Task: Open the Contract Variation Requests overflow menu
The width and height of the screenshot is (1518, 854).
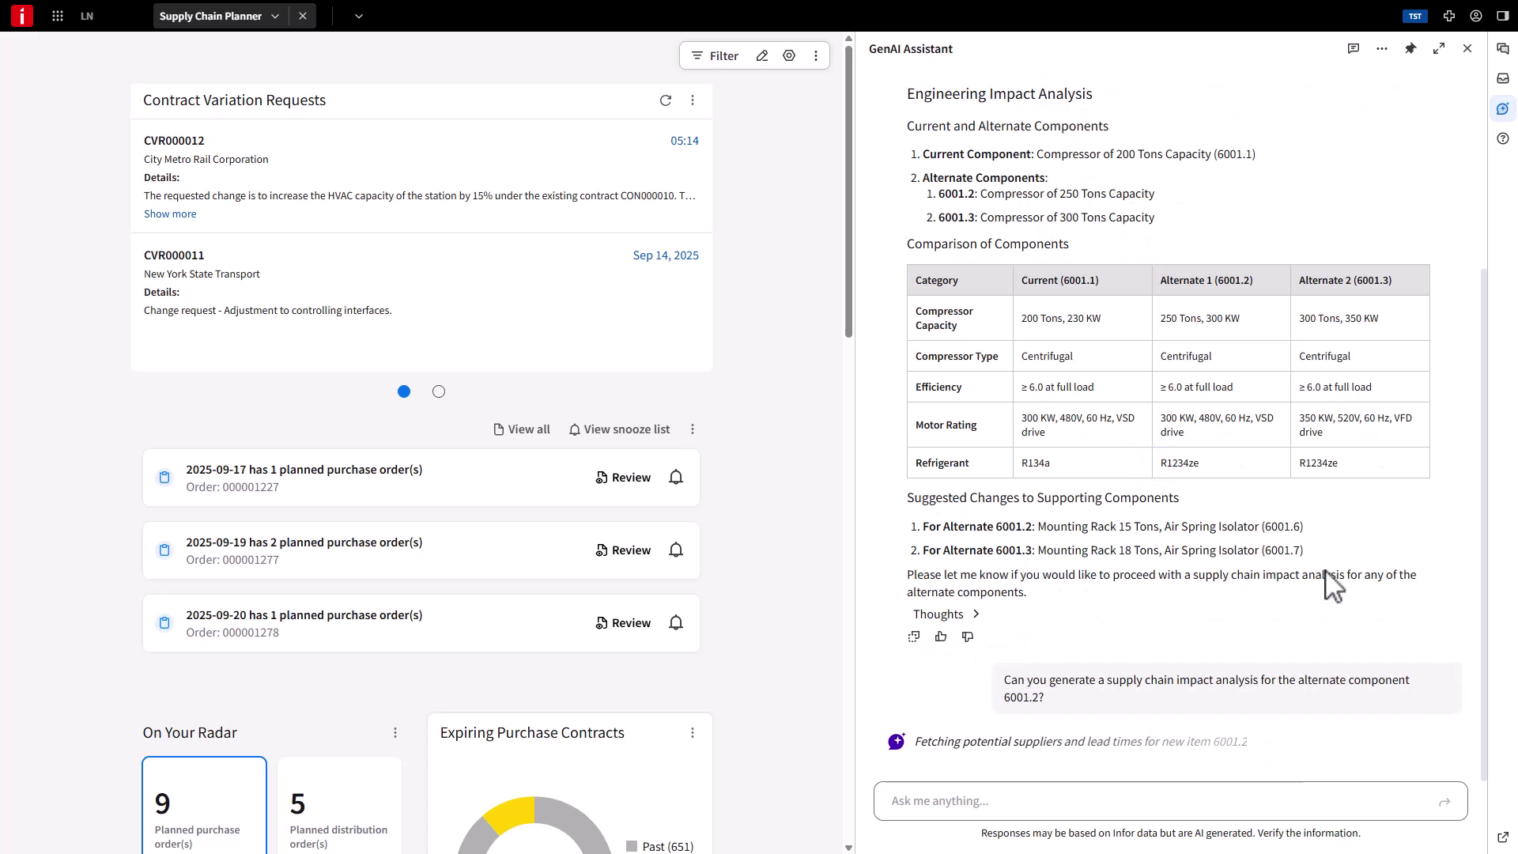Action: pyautogui.click(x=693, y=100)
